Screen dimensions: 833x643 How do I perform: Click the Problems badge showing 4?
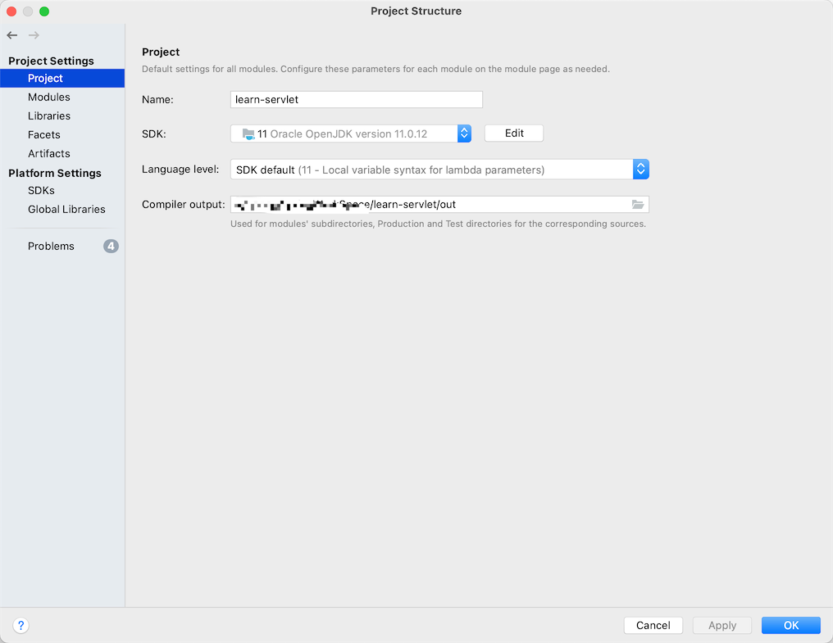[x=111, y=246]
